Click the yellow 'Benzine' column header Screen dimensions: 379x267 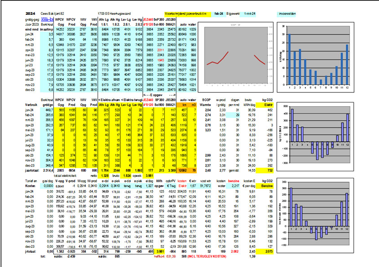click(265, 186)
